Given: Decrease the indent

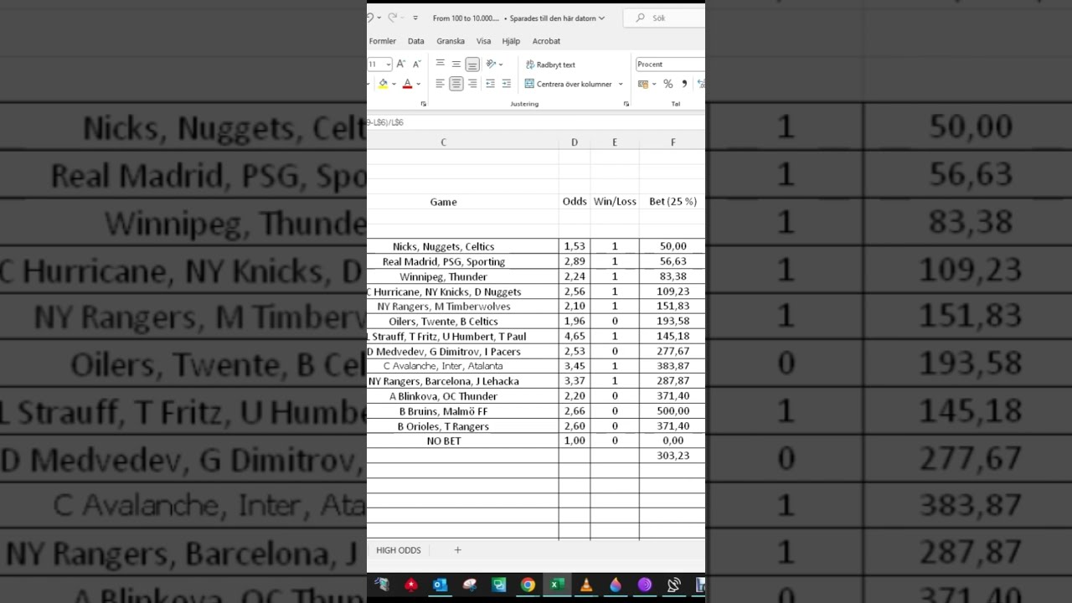Looking at the screenshot, I should point(490,84).
